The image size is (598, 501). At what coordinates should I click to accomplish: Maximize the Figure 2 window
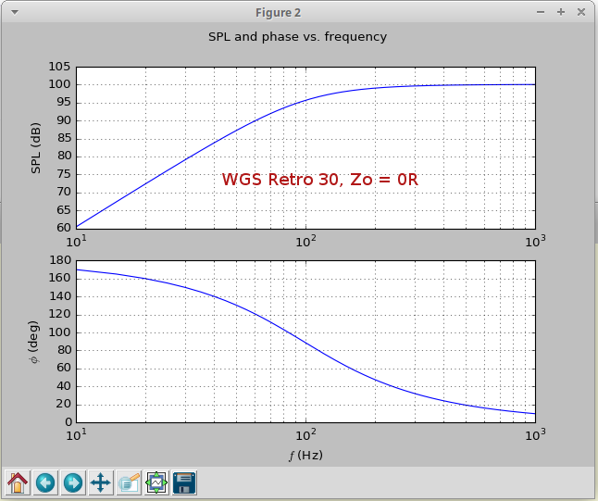pos(561,12)
